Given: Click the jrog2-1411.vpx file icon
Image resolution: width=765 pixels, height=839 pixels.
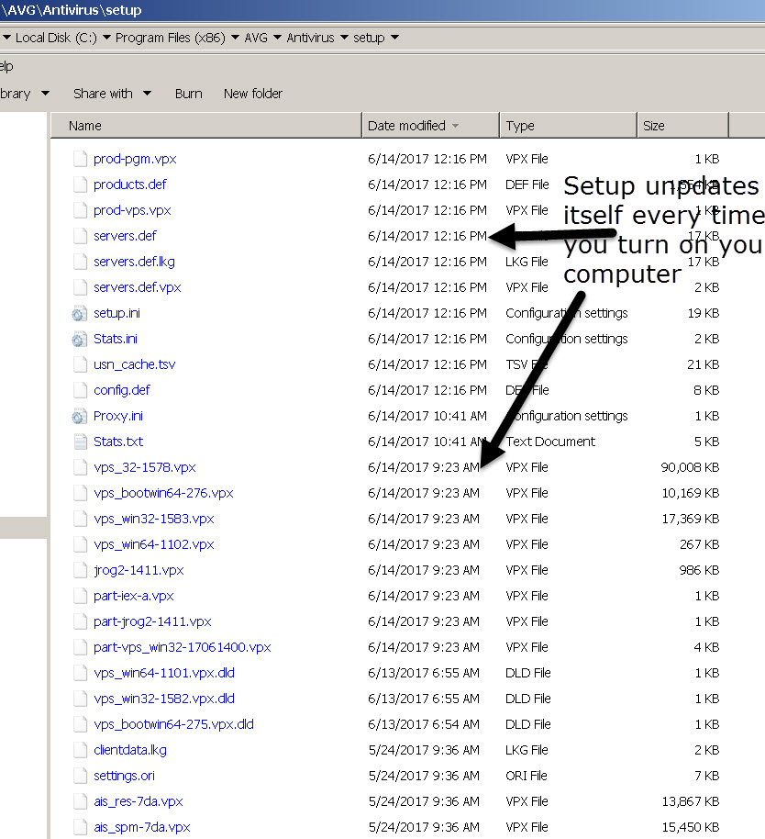Looking at the screenshot, I should coord(80,570).
